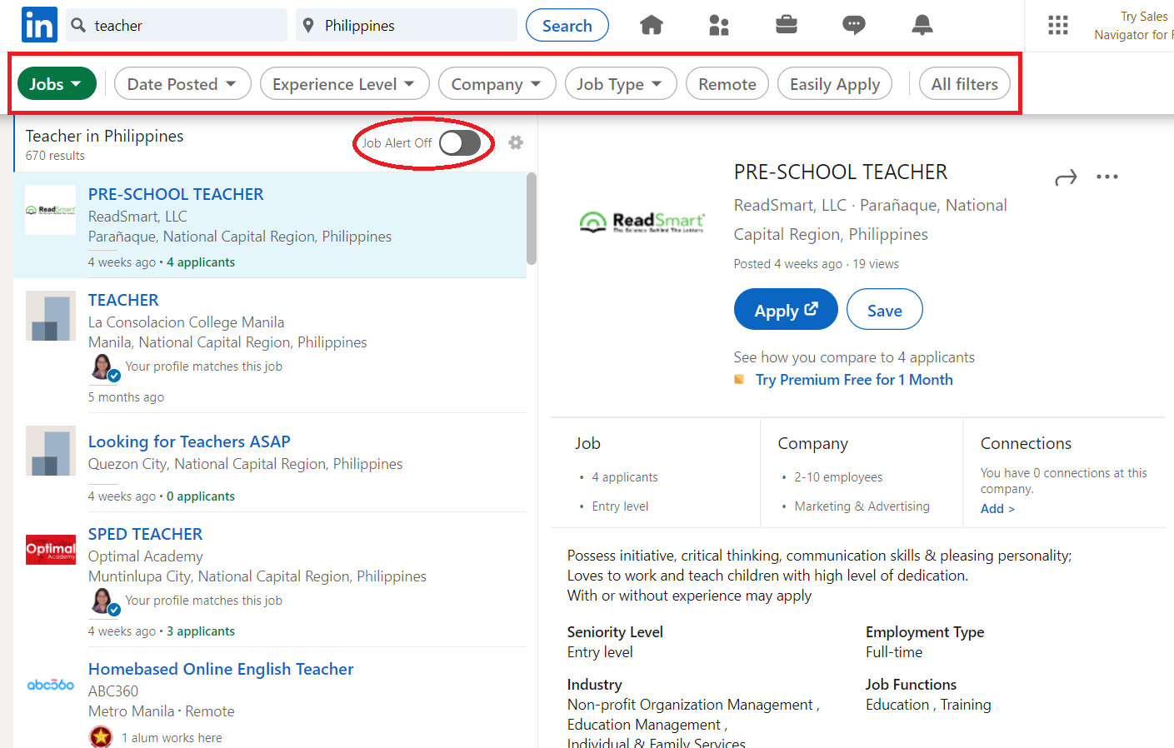The image size is (1174, 748).
Task: Open the TEACHER job listing
Action: pos(123,300)
